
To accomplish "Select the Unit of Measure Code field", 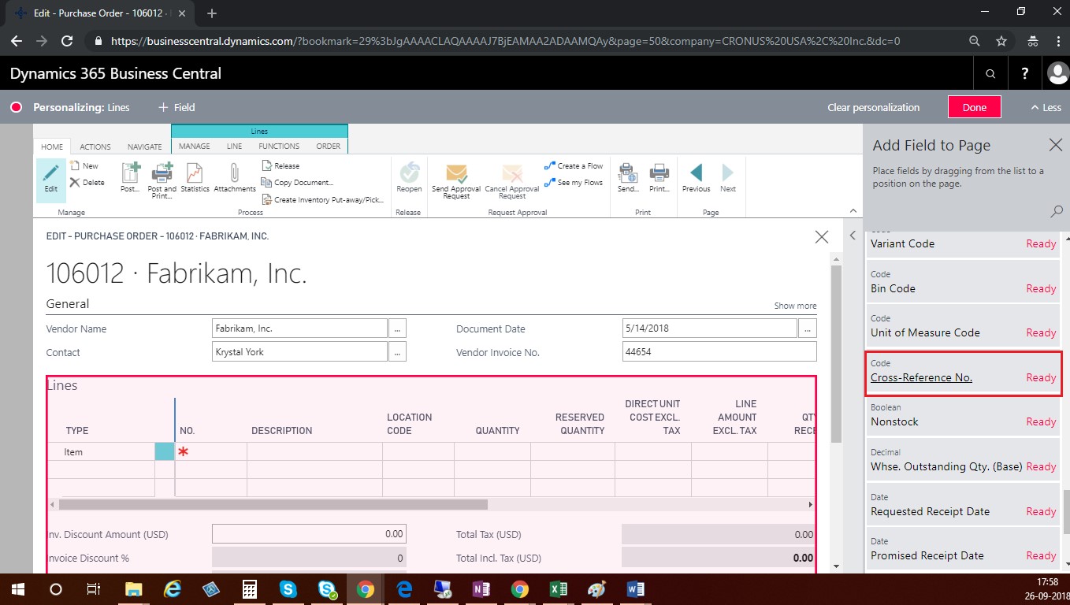I will click(x=964, y=327).
